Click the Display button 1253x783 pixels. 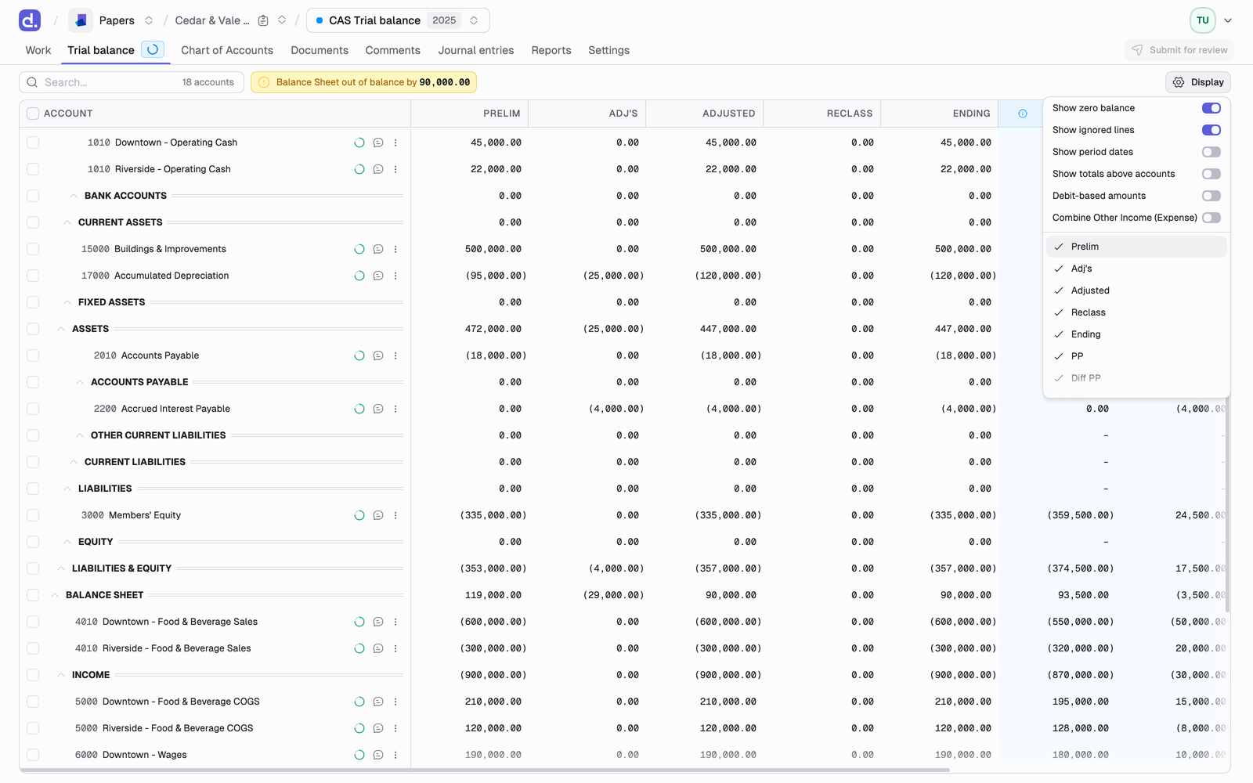[1198, 82]
